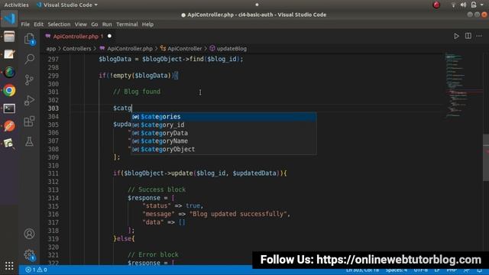Open the Run menu

coord(107,24)
